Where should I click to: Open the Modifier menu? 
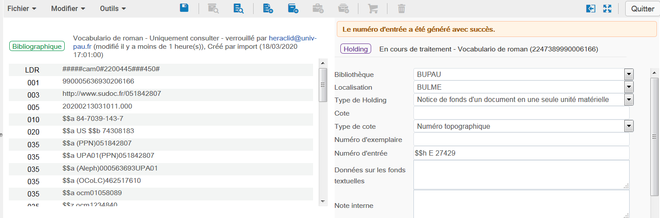pyautogui.click(x=68, y=8)
